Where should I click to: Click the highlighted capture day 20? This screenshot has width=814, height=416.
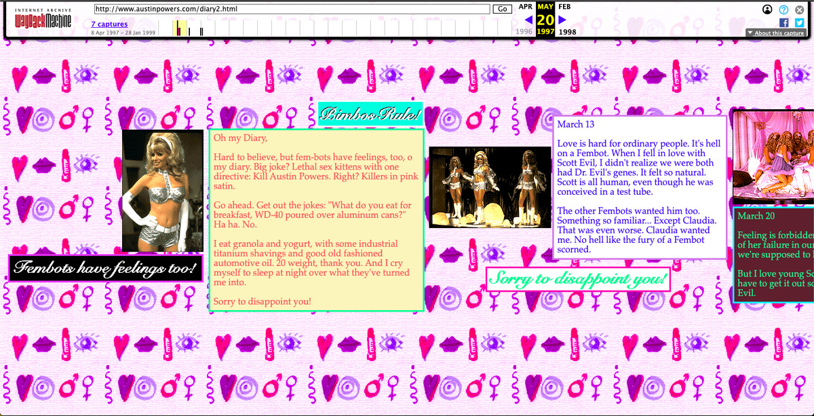point(545,20)
